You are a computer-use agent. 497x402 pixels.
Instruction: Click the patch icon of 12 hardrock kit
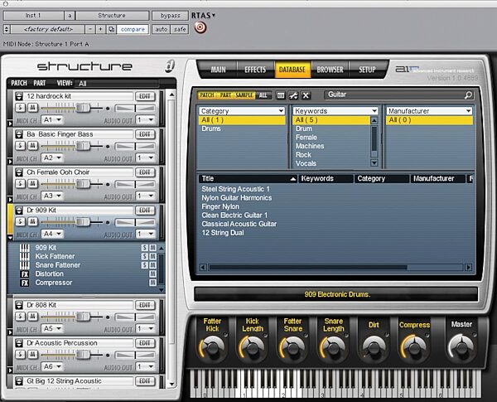pyautogui.click(x=19, y=96)
